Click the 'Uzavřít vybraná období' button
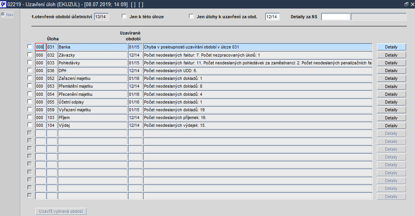 [x=61, y=211]
